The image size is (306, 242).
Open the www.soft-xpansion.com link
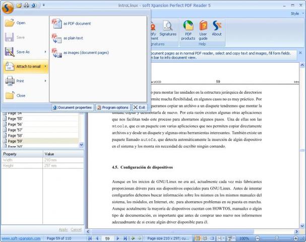pyautogui.click(x=21, y=238)
